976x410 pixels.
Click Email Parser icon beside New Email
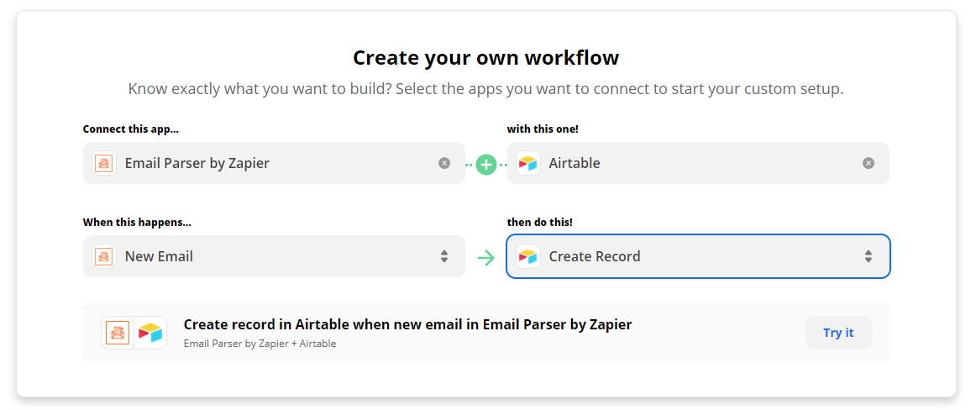click(x=104, y=256)
